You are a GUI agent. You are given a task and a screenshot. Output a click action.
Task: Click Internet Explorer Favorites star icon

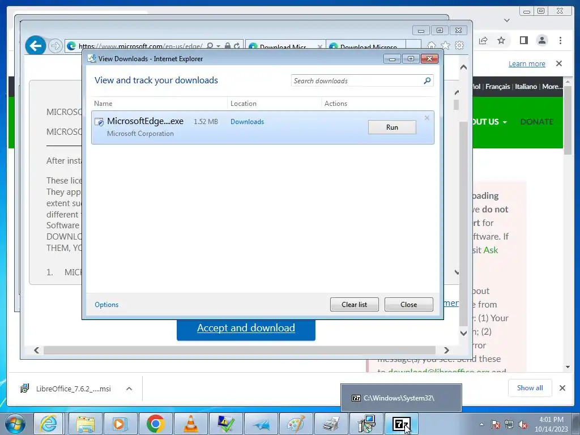point(445,45)
